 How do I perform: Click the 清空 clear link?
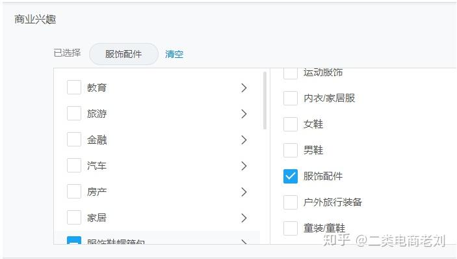(x=174, y=54)
